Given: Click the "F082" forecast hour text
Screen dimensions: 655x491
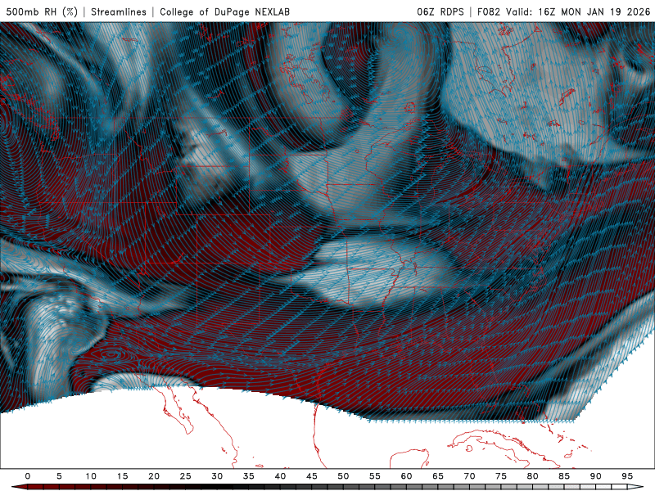Looking at the screenshot, I should [488, 11].
